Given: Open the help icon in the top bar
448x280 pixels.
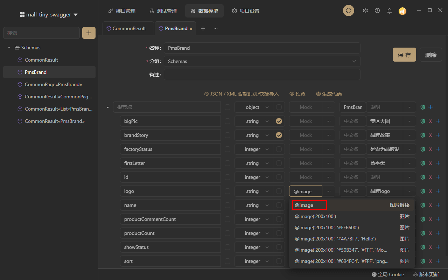Looking at the screenshot, I should click(x=377, y=10).
